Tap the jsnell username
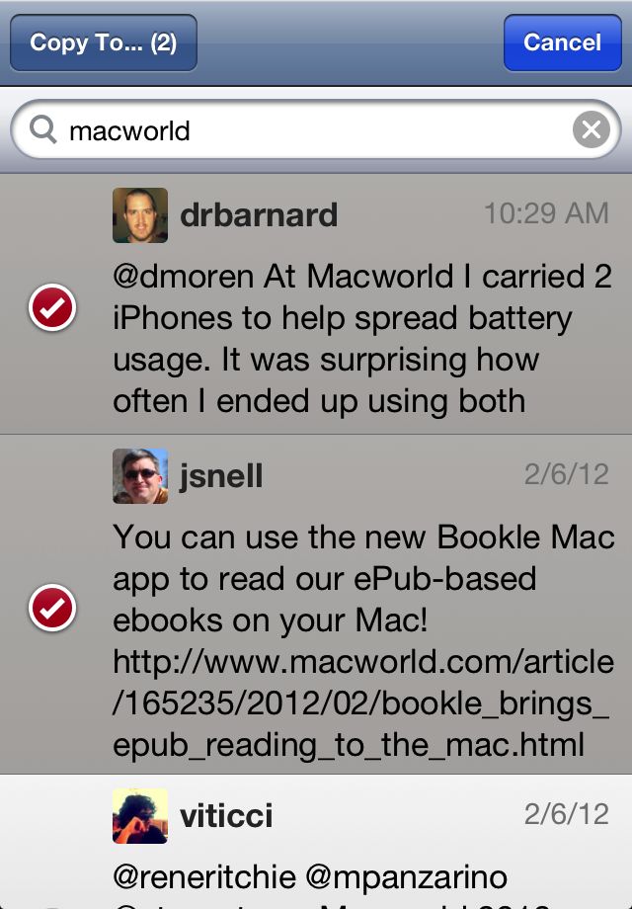 pyautogui.click(x=221, y=476)
